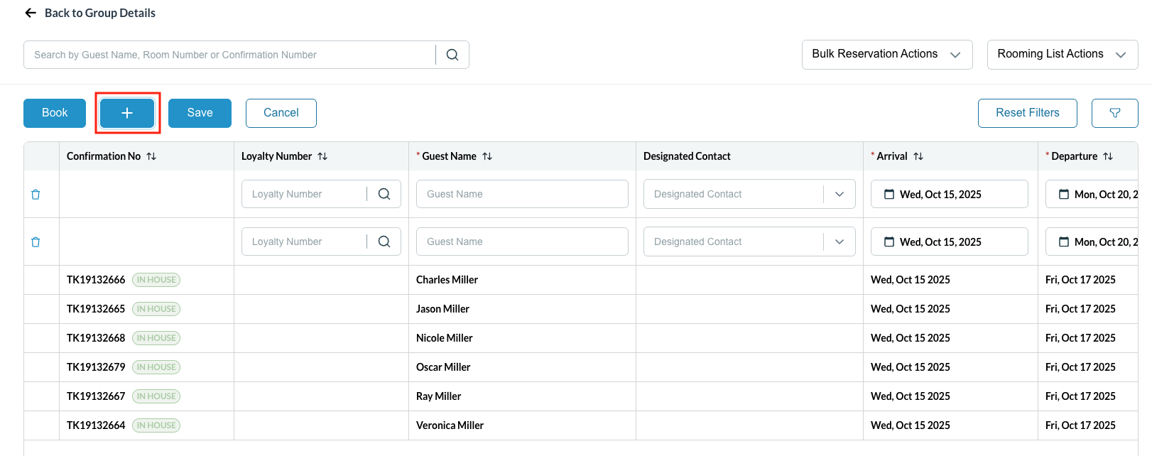
Task: Search loyalty number in first row
Action: pyautogui.click(x=384, y=194)
